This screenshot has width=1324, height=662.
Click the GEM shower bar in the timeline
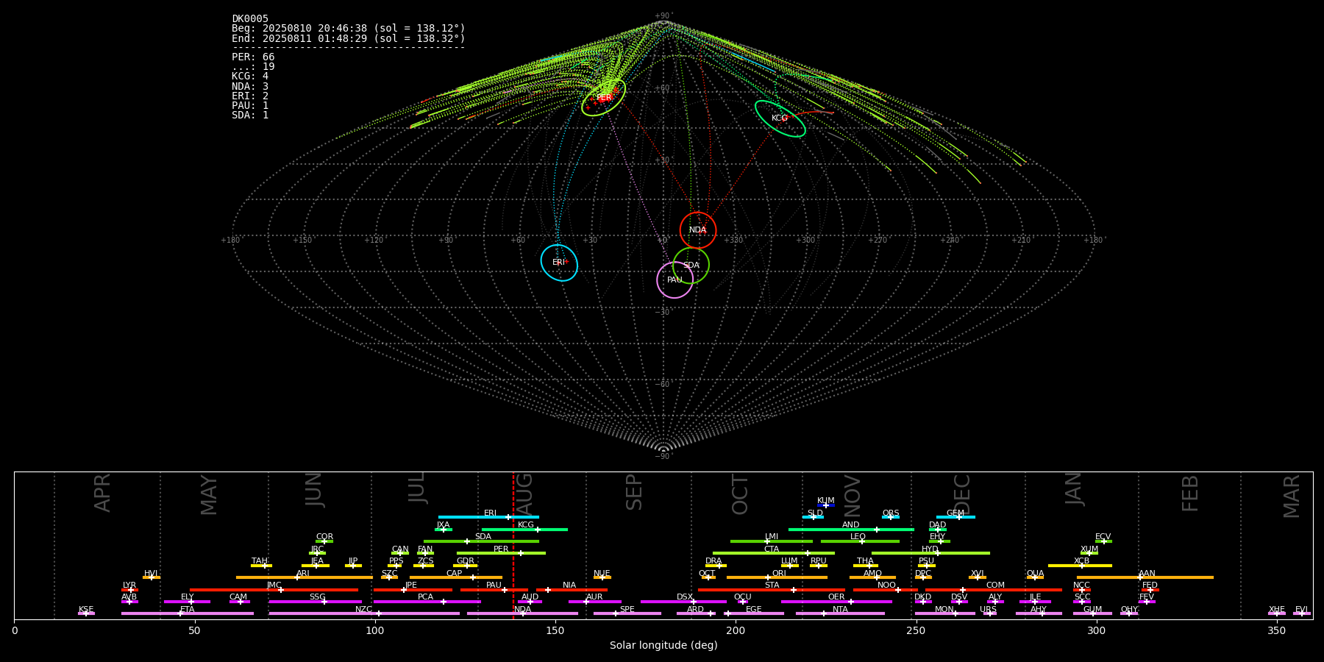955,517
